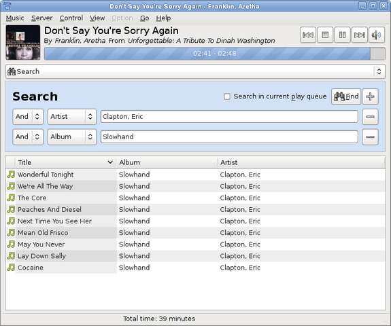Open the volume speaker control
The height and width of the screenshot is (326, 391).
coord(377,35)
